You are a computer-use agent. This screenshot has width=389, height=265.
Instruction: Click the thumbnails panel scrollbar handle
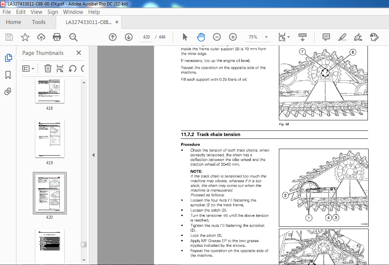(x=84, y=244)
